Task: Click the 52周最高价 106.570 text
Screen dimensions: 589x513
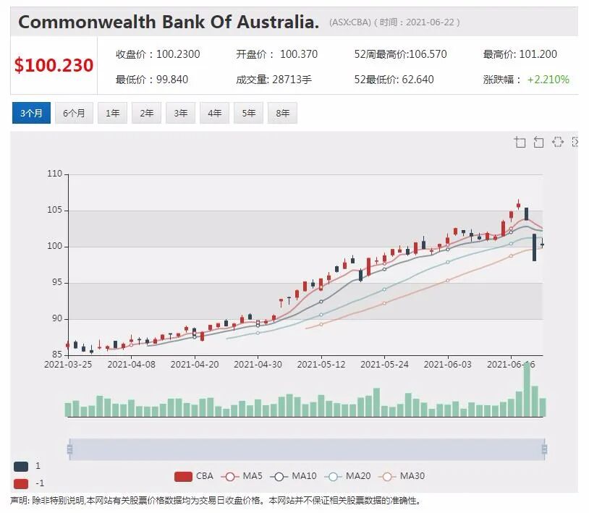Action: pos(400,54)
